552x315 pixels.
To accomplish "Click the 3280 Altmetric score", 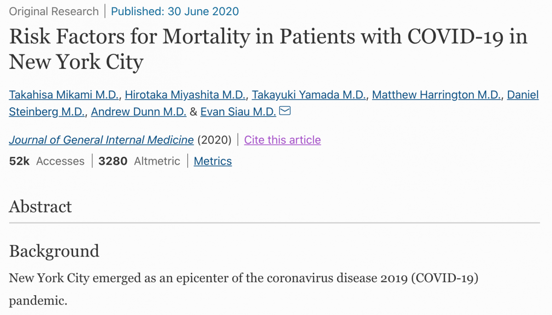I will pos(139,161).
